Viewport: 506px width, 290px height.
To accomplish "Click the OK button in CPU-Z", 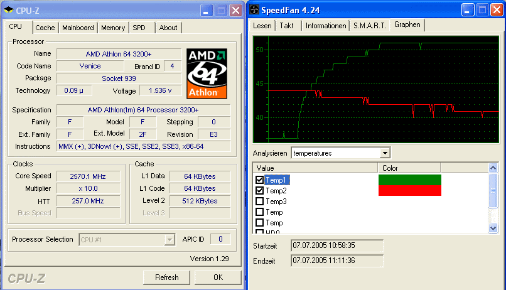I will (x=218, y=277).
